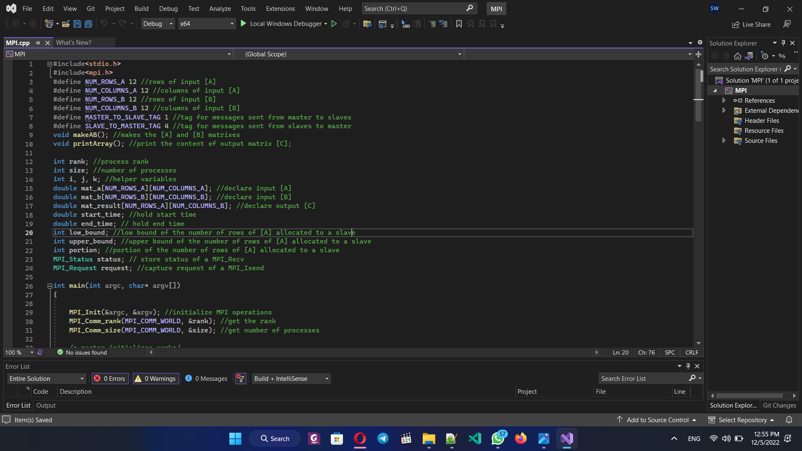Toggle the 0 Warnings filter

click(155, 379)
